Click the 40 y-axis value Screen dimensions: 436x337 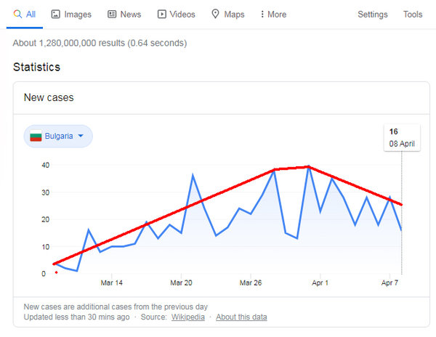point(45,165)
